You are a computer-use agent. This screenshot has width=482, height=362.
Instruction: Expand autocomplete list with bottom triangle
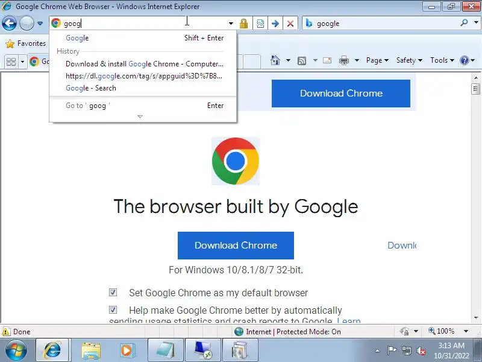pos(140,116)
